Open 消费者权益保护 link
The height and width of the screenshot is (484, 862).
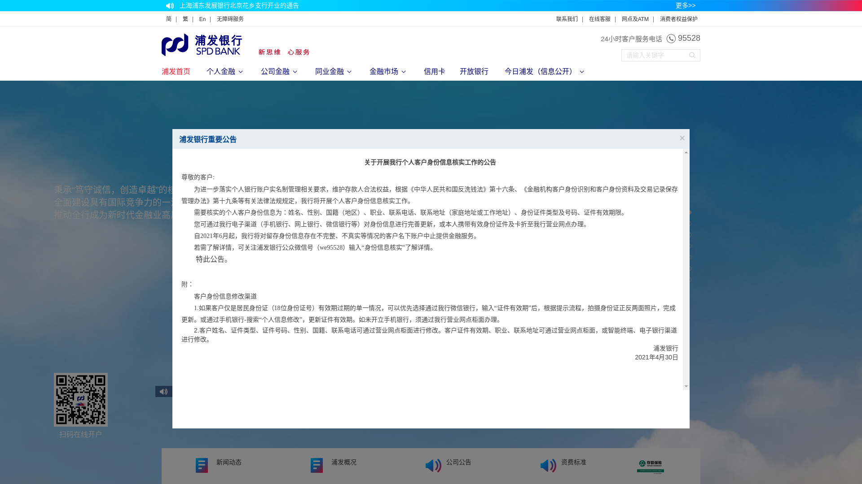pyautogui.click(x=679, y=19)
